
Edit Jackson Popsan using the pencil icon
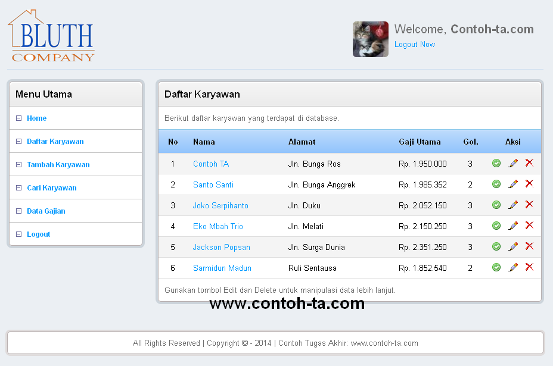pyautogui.click(x=513, y=246)
